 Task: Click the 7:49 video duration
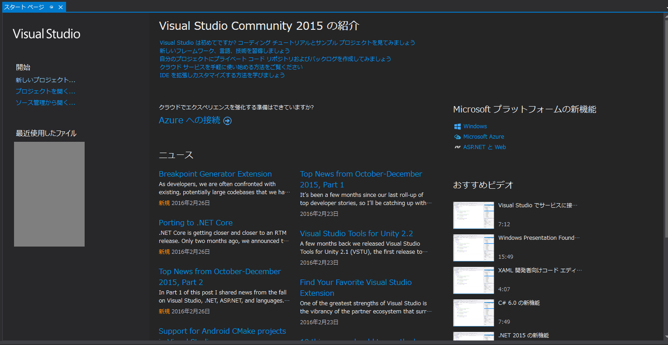tap(504, 322)
